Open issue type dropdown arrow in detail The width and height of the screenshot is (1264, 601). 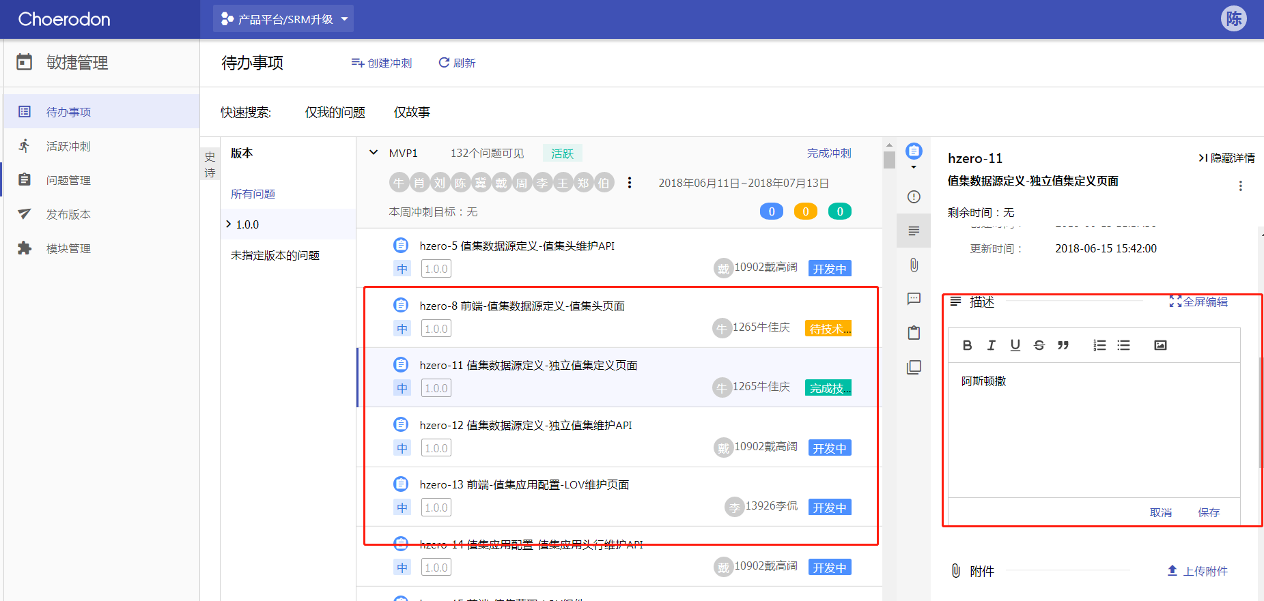pos(914,168)
